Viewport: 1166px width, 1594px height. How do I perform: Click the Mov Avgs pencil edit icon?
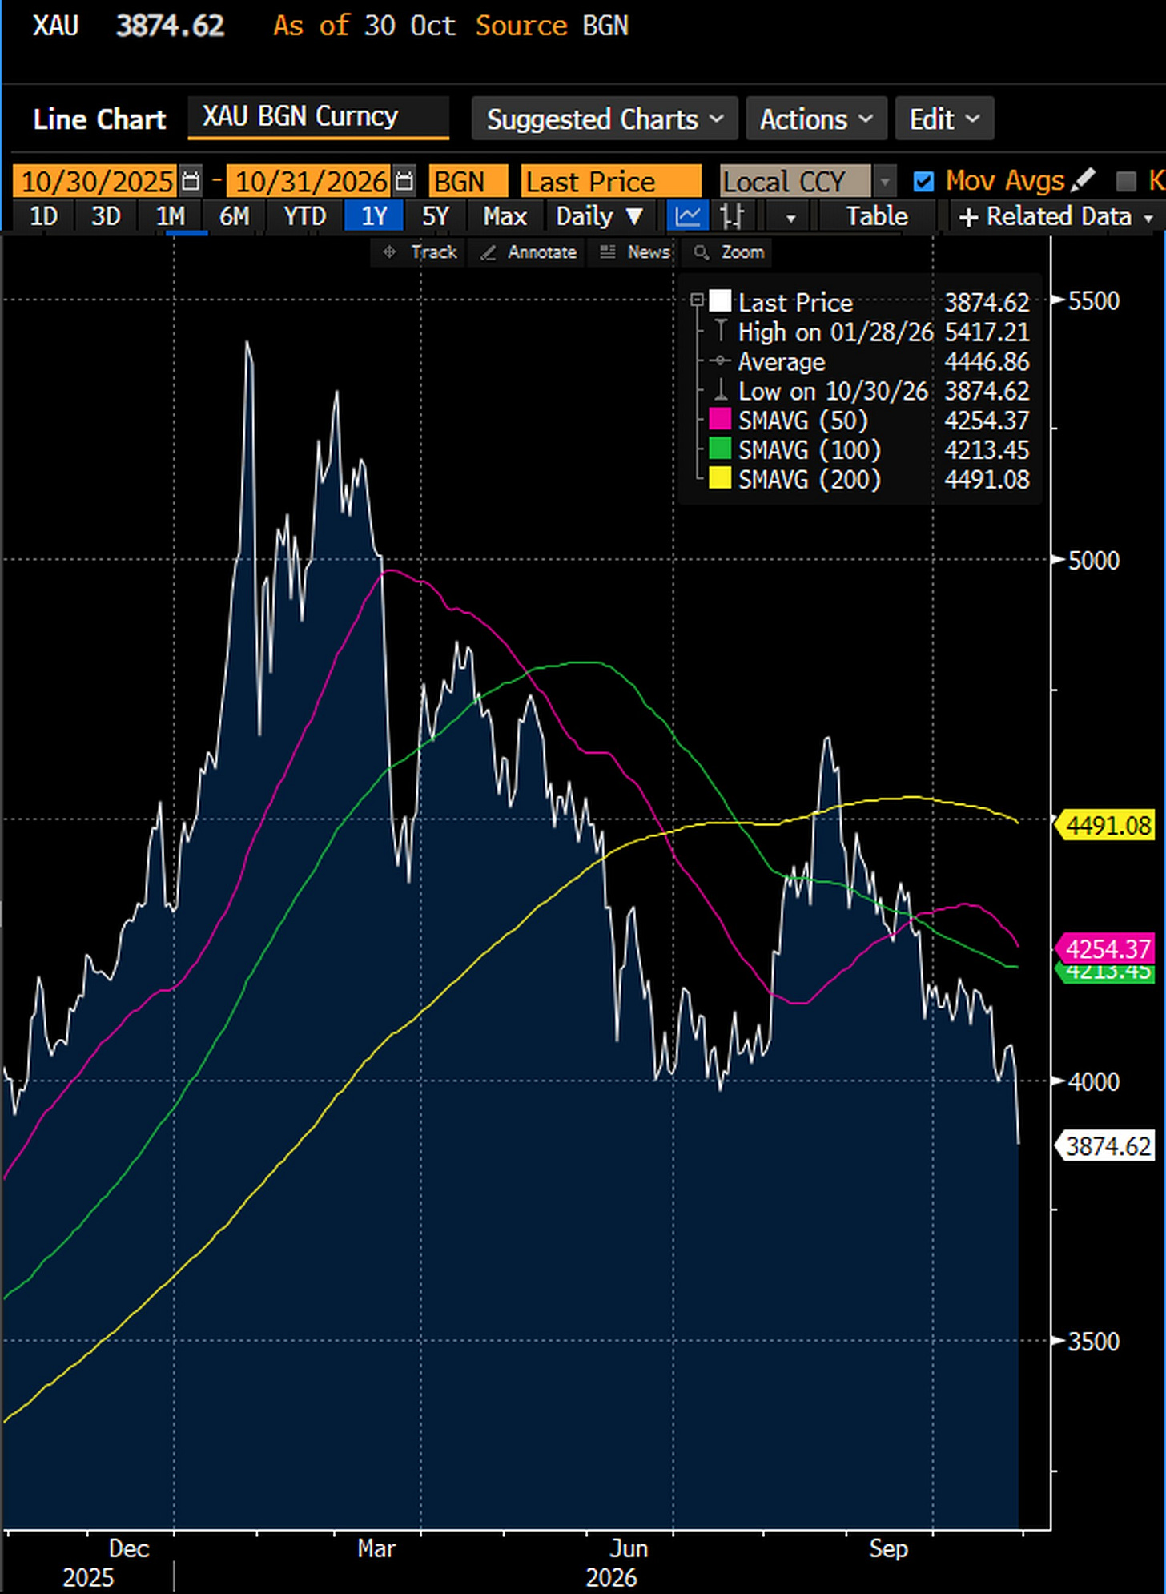coord(1083,180)
